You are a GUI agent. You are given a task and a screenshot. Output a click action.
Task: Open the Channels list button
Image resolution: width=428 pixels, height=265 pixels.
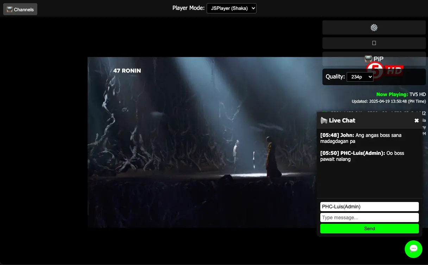(20, 9)
